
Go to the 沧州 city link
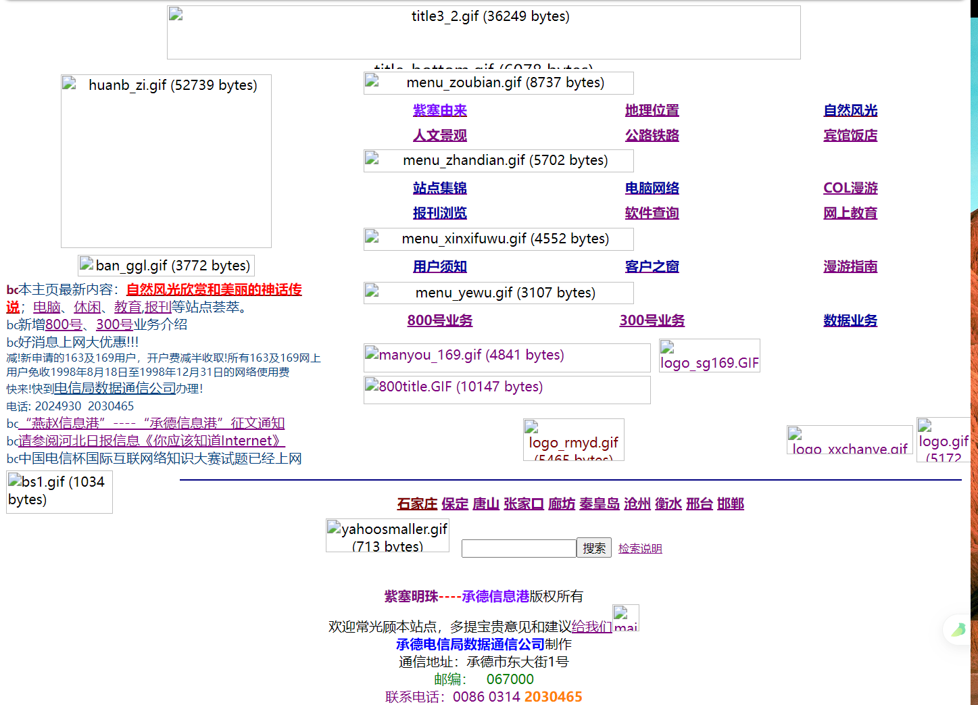[637, 504]
